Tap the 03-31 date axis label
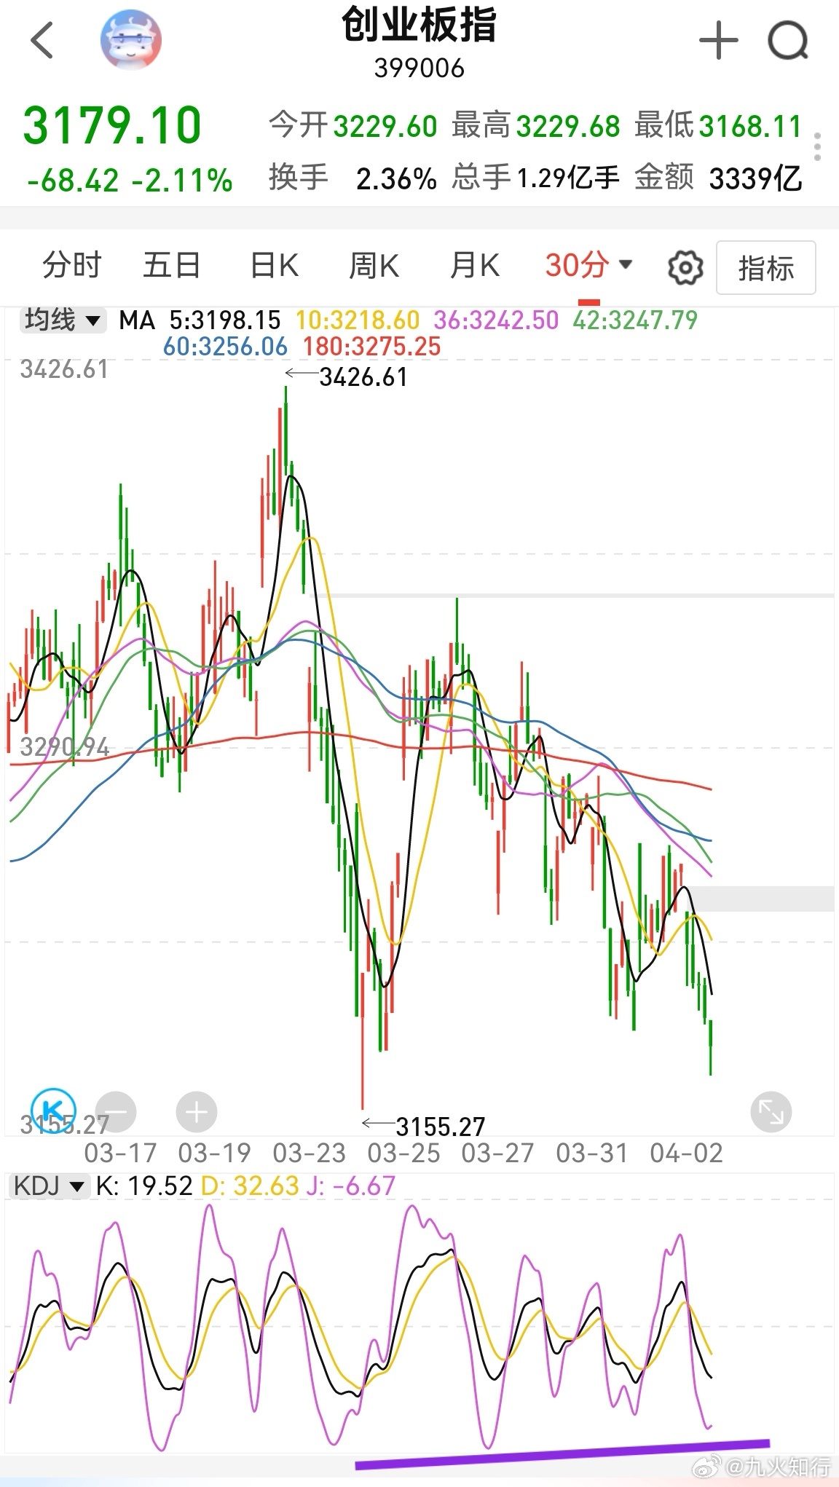 pos(592,1153)
